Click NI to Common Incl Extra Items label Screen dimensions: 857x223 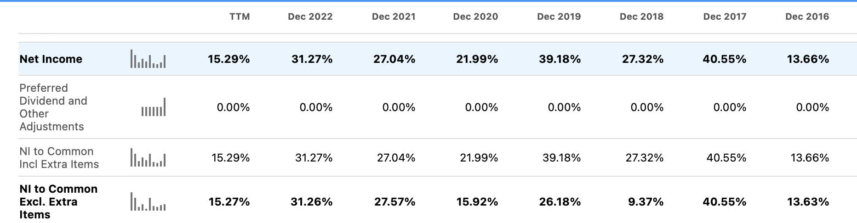click(x=59, y=158)
